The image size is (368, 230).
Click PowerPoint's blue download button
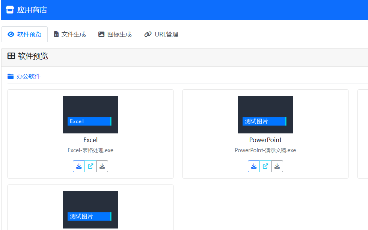tap(254, 166)
